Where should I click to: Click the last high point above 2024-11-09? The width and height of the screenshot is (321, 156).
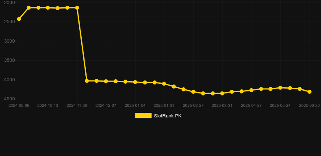(77, 8)
